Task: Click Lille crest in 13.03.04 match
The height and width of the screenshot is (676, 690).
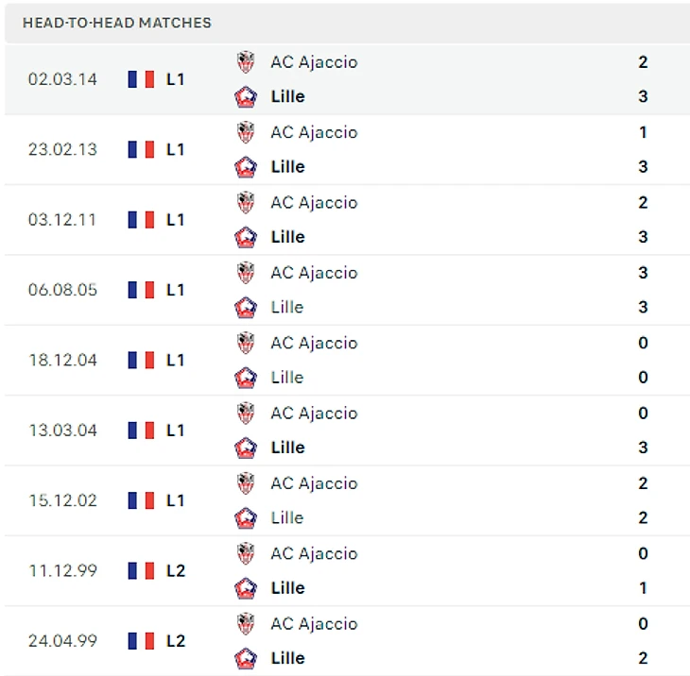Action: coord(246,448)
